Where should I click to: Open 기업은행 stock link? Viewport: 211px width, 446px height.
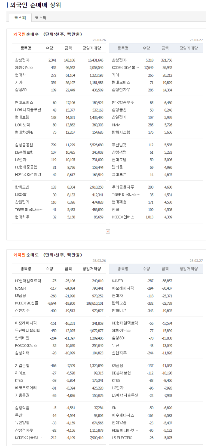[x=22, y=366]
